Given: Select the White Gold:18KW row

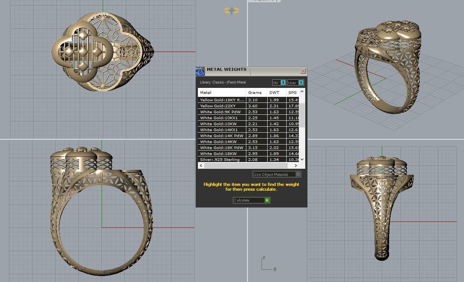Looking at the screenshot, I should click(x=248, y=153).
